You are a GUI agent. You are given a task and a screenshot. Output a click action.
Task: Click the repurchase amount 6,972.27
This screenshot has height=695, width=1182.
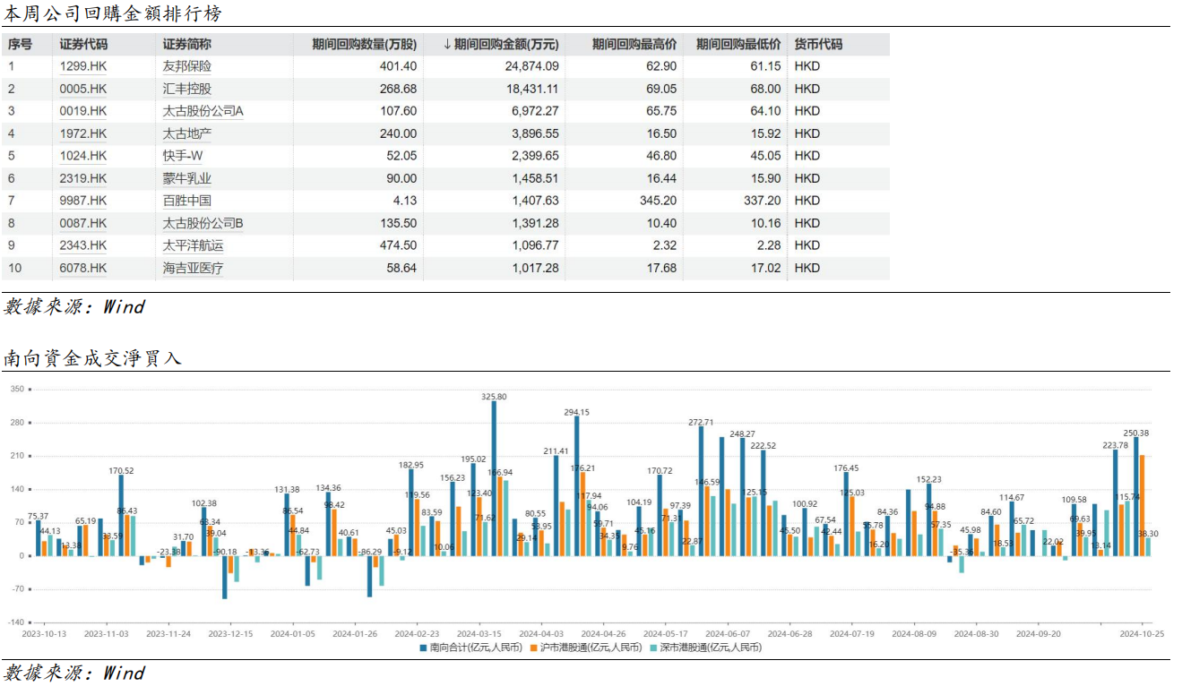pos(535,111)
